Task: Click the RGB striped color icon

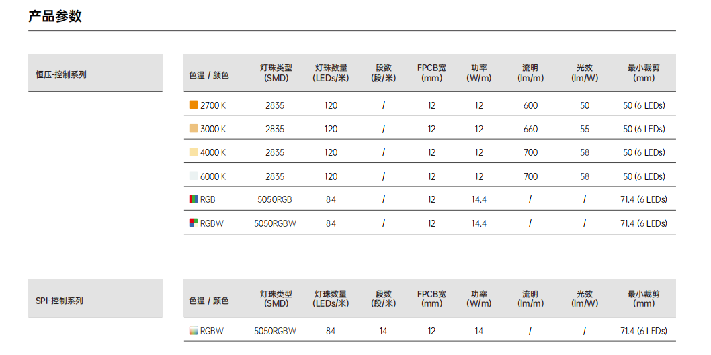Action: click(x=193, y=199)
